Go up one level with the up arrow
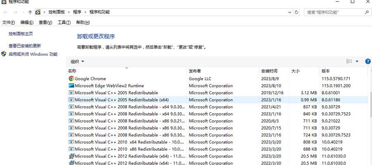The height and width of the screenshot is (165, 372). click(x=30, y=12)
